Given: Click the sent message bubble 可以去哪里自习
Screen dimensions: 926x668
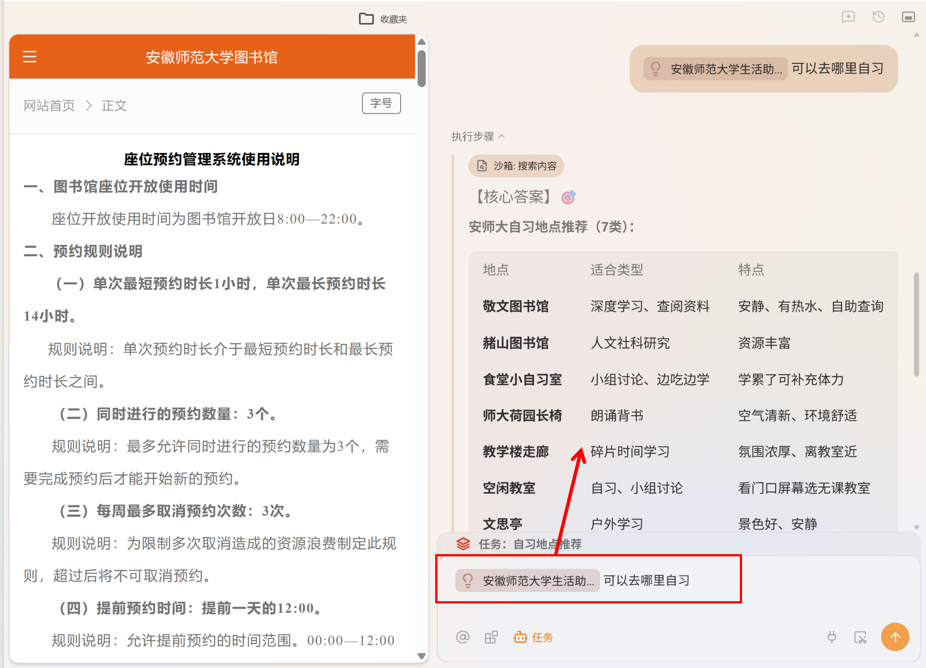Looking at the screenshot, I should [764, 69].
